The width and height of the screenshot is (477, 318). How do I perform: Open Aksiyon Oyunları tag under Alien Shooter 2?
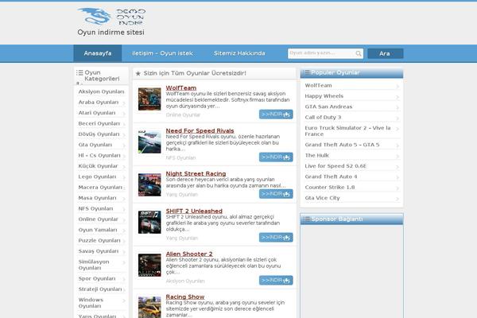[185, 281]
